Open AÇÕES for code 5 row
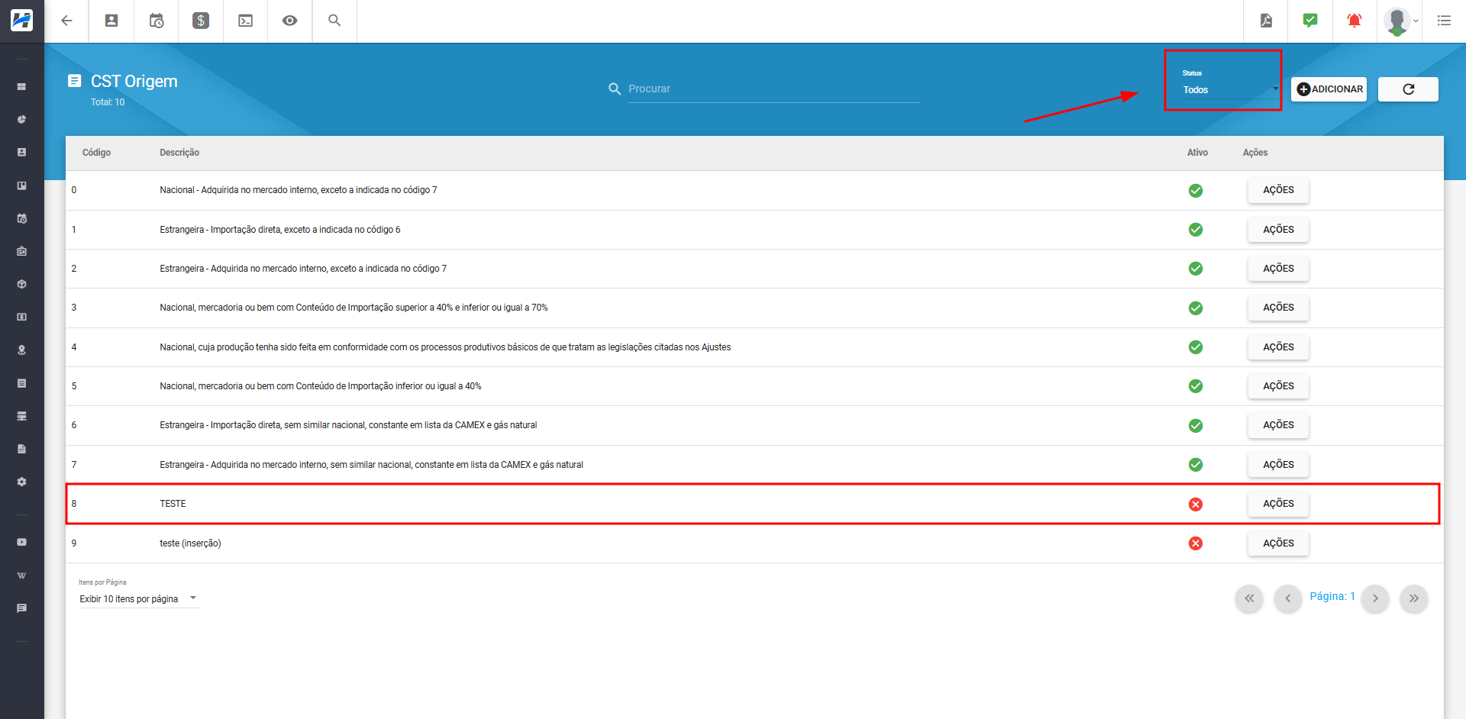This screenshot has width=1466, height=719. click(x=1278, y=386)
